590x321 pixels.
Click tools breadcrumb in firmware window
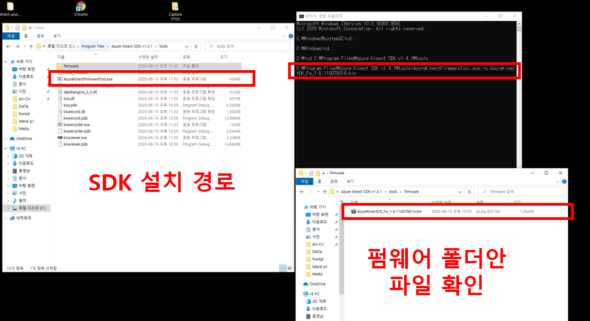coord(393,191)
